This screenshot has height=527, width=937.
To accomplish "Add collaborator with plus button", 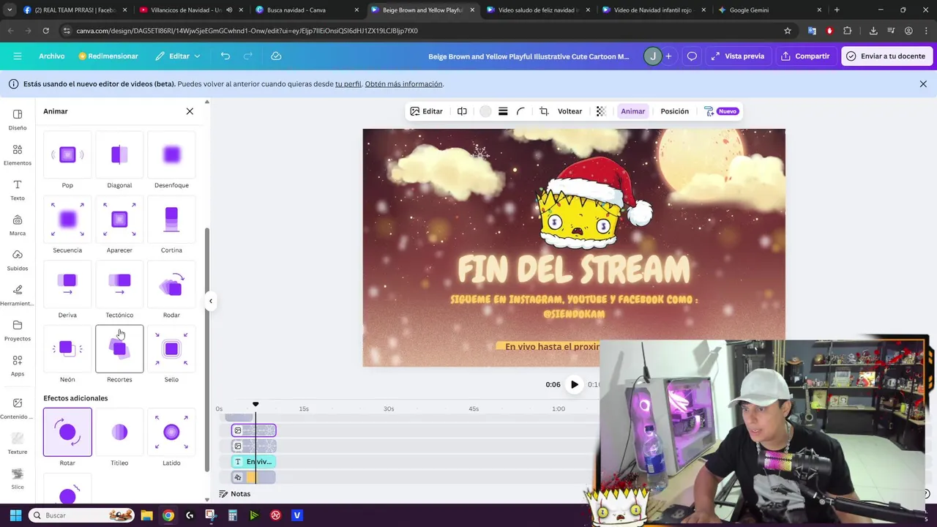I will (668, 56).
